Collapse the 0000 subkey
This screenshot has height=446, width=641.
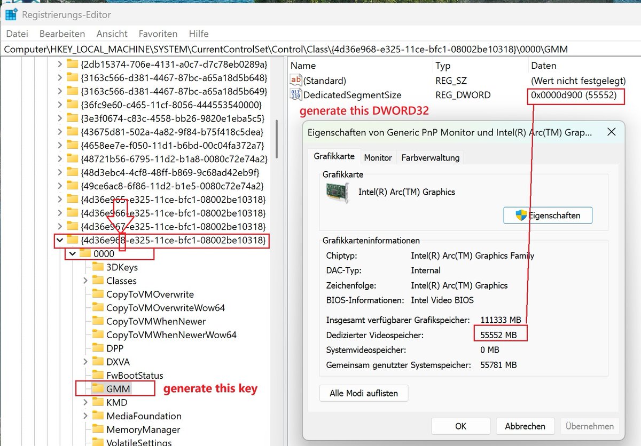(x=73, y=254)
